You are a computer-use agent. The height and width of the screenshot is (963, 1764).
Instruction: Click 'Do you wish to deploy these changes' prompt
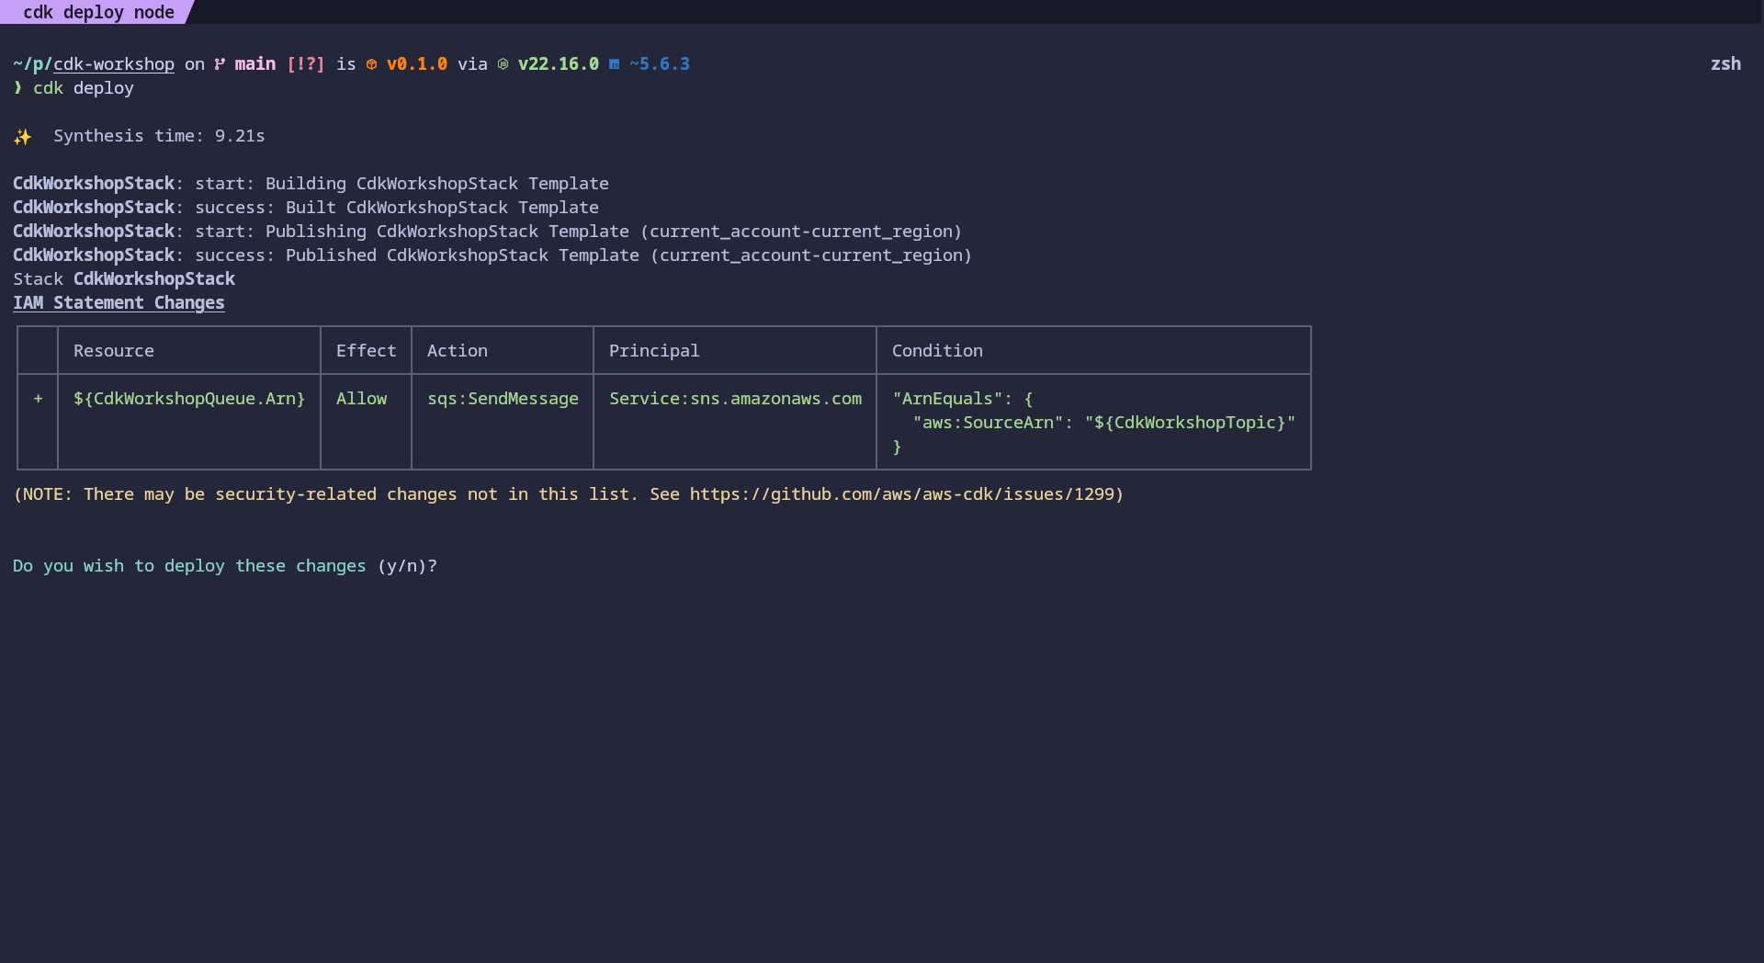(189, 566)
